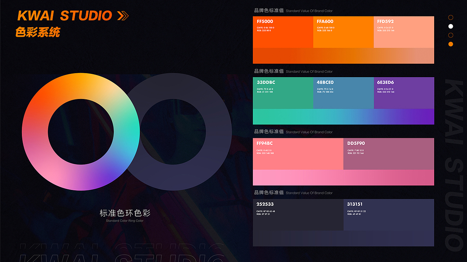
Task: Pick the FFD592 peach swatch
Action: pyautogui.click(x=404, y=32)
